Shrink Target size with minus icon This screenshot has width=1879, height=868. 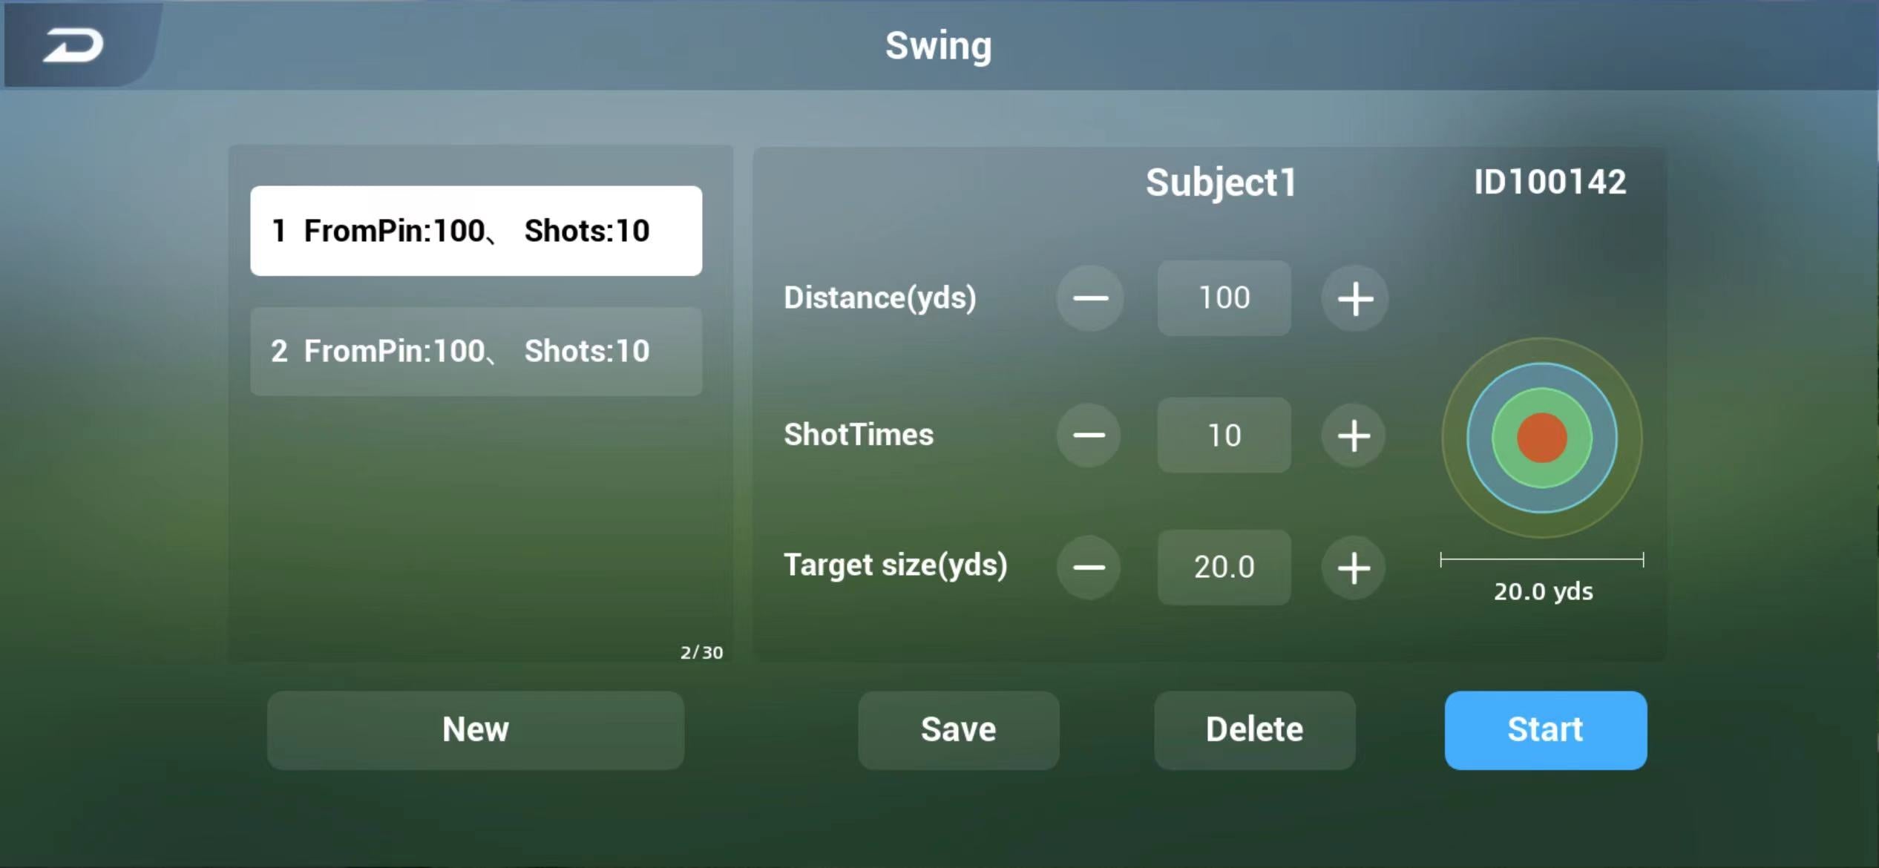tap(1089, 568)
